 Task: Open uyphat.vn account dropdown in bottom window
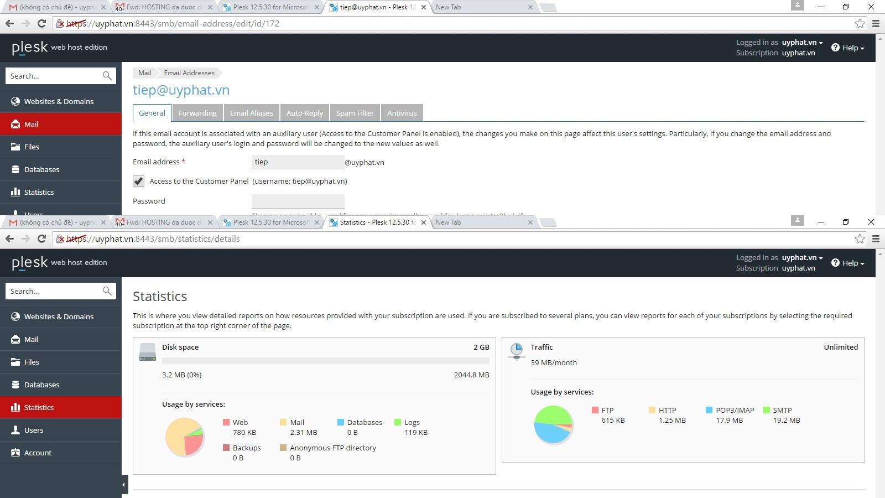pos(802,257)
